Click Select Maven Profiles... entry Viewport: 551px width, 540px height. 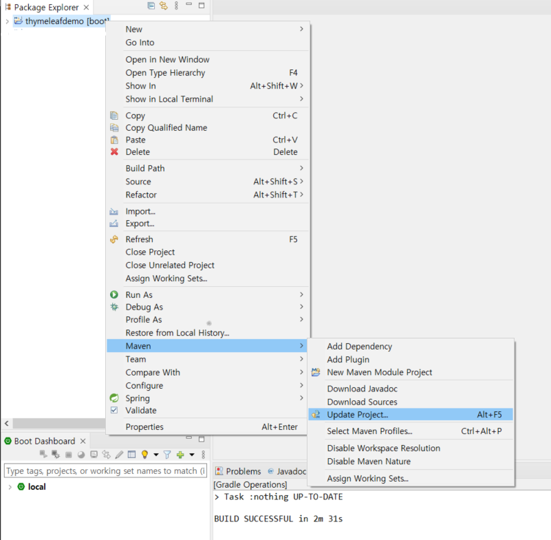coord(411,431)
